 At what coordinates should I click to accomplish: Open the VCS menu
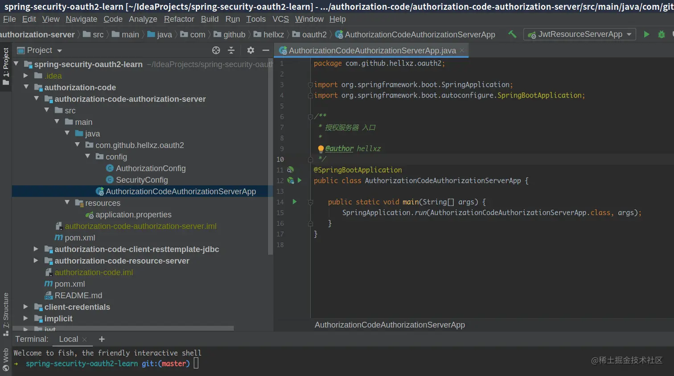(280, 19)
